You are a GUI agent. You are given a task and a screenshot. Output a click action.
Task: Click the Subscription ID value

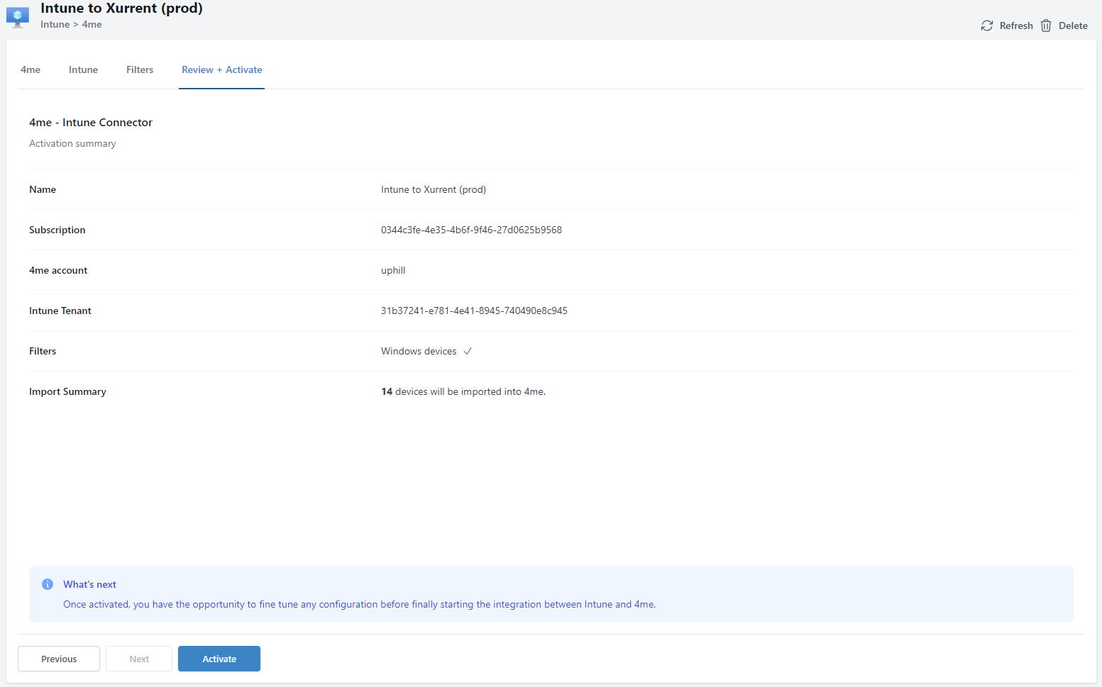[471, 230]
